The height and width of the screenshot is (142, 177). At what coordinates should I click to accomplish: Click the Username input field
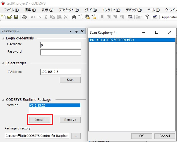(61, 45)
